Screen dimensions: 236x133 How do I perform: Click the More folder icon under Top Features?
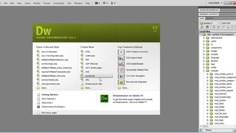tap(119, 88)
